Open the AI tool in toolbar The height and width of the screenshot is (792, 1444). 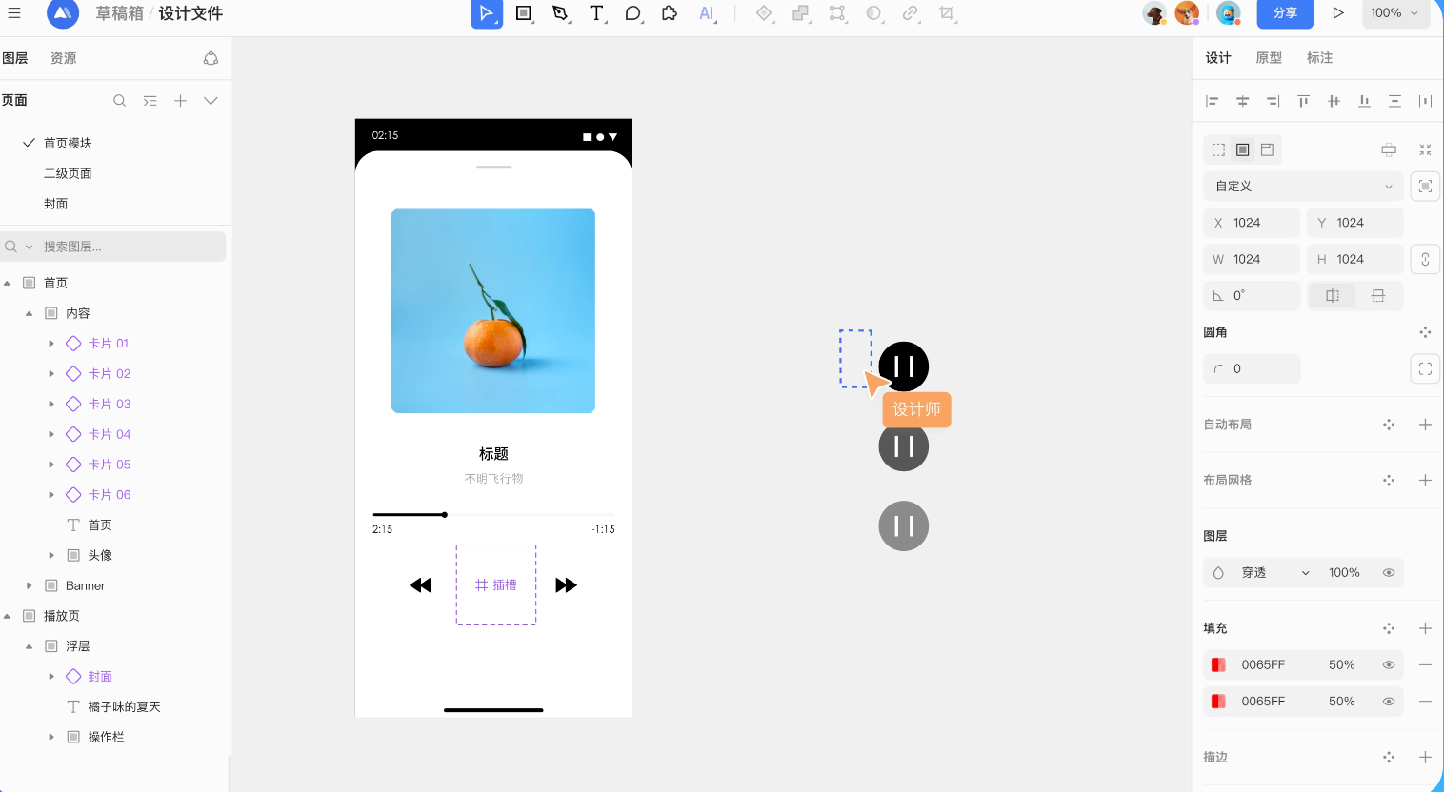(707, 13)
